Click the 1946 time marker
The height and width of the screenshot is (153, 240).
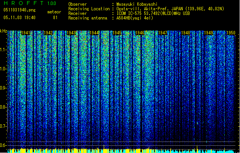(140, 33)
